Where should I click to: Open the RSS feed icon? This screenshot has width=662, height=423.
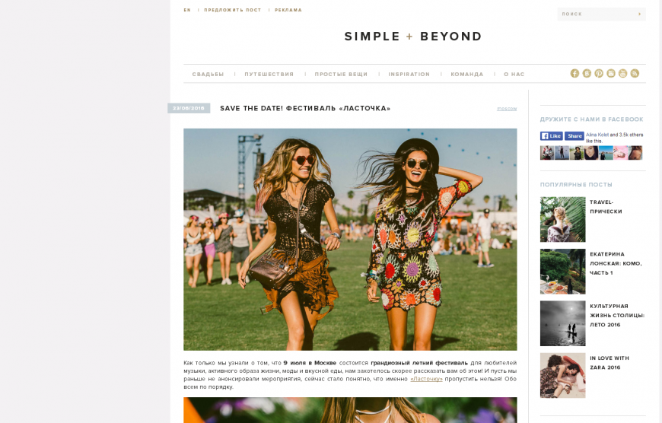click(x=635, y=74)
